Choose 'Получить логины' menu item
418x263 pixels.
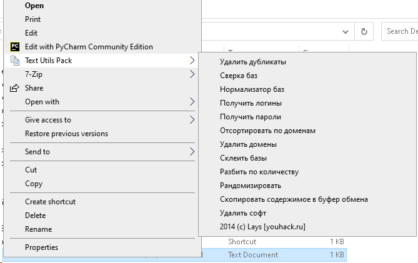[251, 103]
